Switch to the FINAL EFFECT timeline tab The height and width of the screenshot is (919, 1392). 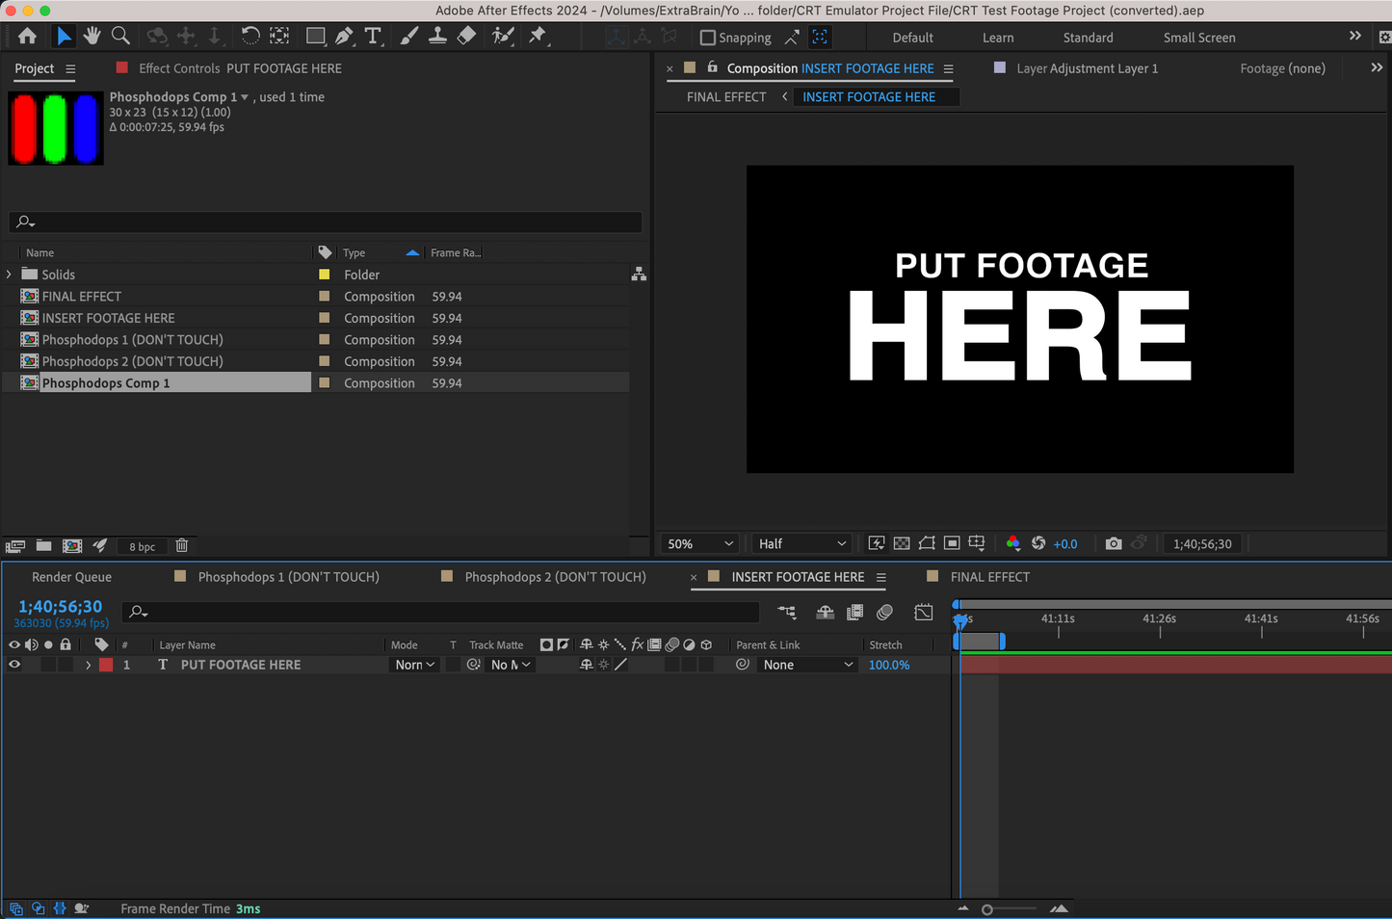pos(989,577)
